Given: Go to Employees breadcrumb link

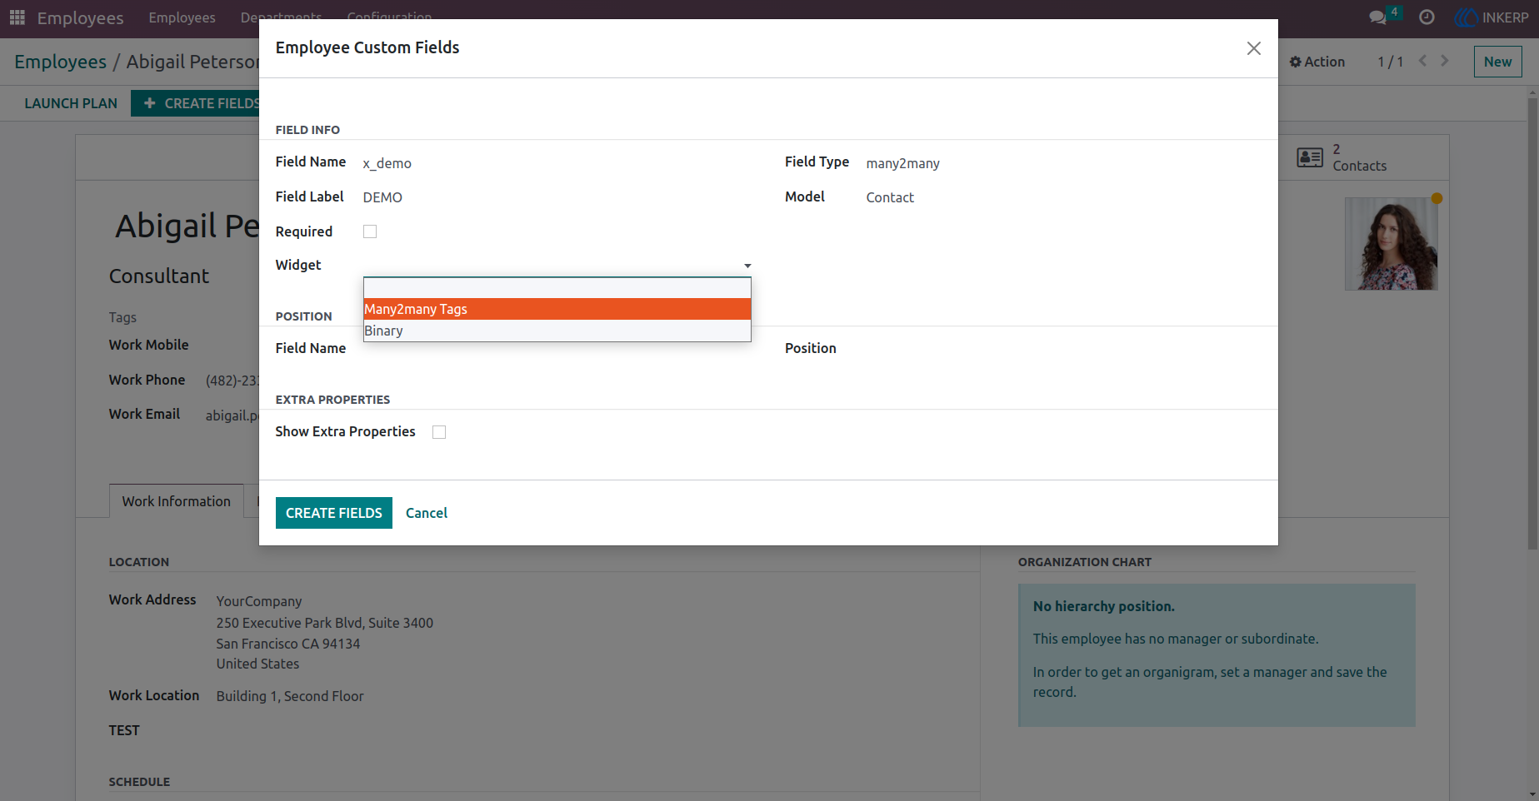Looking at the screenshot, I should coord(60,62).
